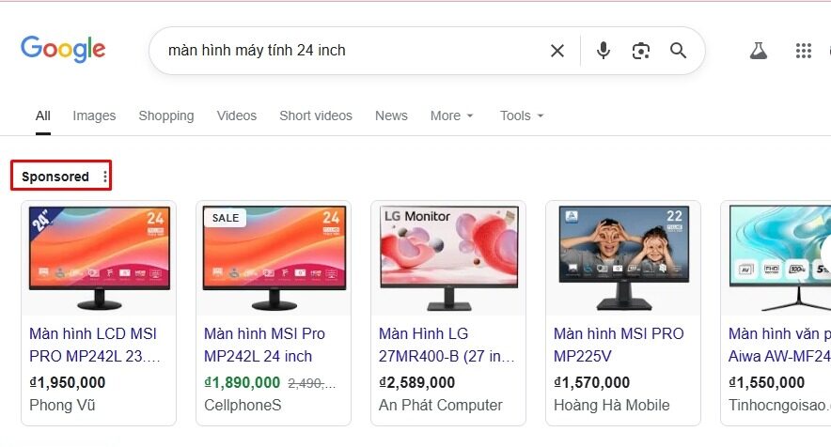Click the ₫1,550,000 price
Viewport: 831px width, 447px height.
[x=766, y=382]
